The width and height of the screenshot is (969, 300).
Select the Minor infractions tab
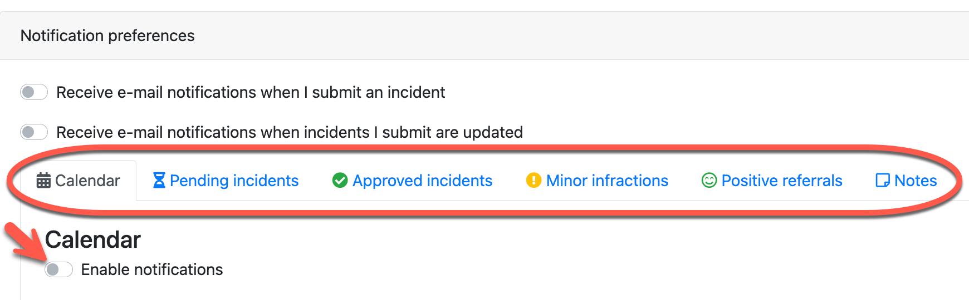pyautogui.click(x=607, y=181)
